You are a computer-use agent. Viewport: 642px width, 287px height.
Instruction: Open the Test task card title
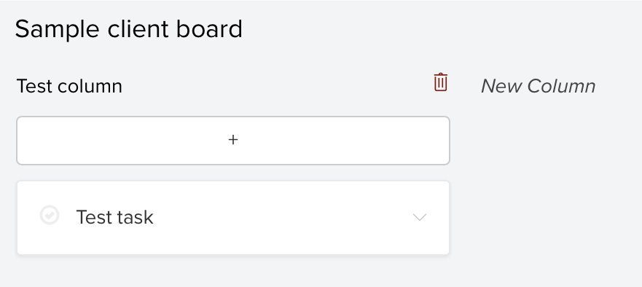pyautogui.click(x=114, y=217)
